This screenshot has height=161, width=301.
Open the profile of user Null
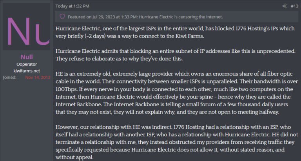[27, 57]
